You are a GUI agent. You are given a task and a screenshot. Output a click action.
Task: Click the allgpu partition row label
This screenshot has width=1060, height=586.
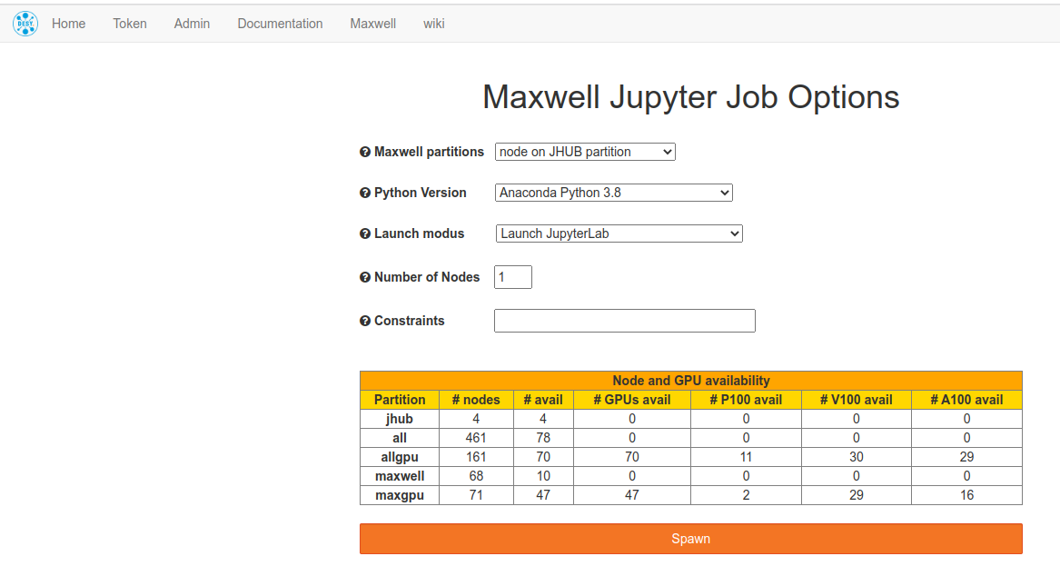click(400, 457)
